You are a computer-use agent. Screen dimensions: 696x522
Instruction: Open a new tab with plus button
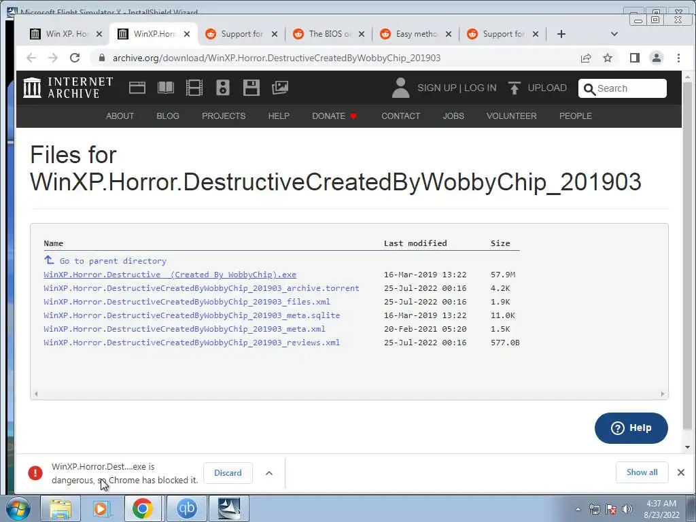pyautogui.click(x=561, y=34)
